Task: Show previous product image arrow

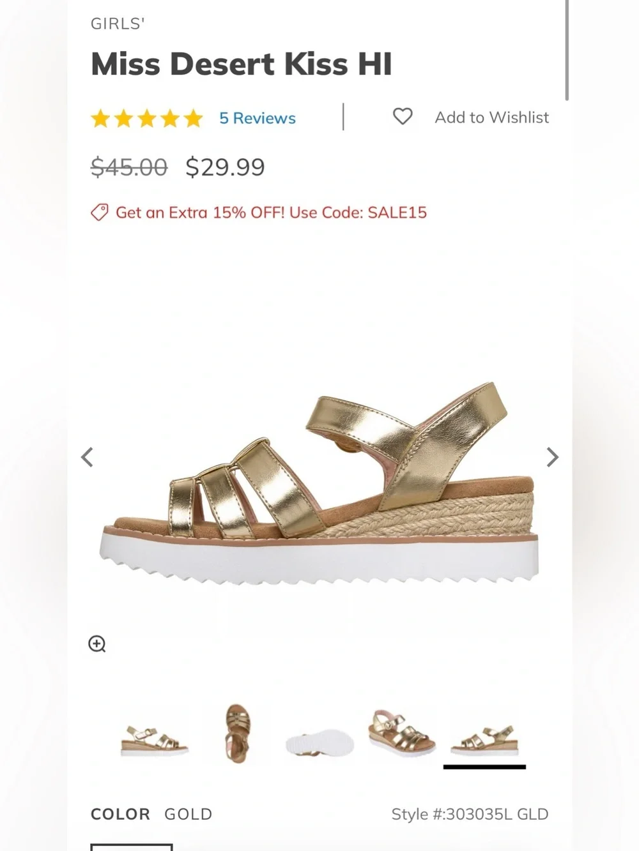Action: click(88, 457)
